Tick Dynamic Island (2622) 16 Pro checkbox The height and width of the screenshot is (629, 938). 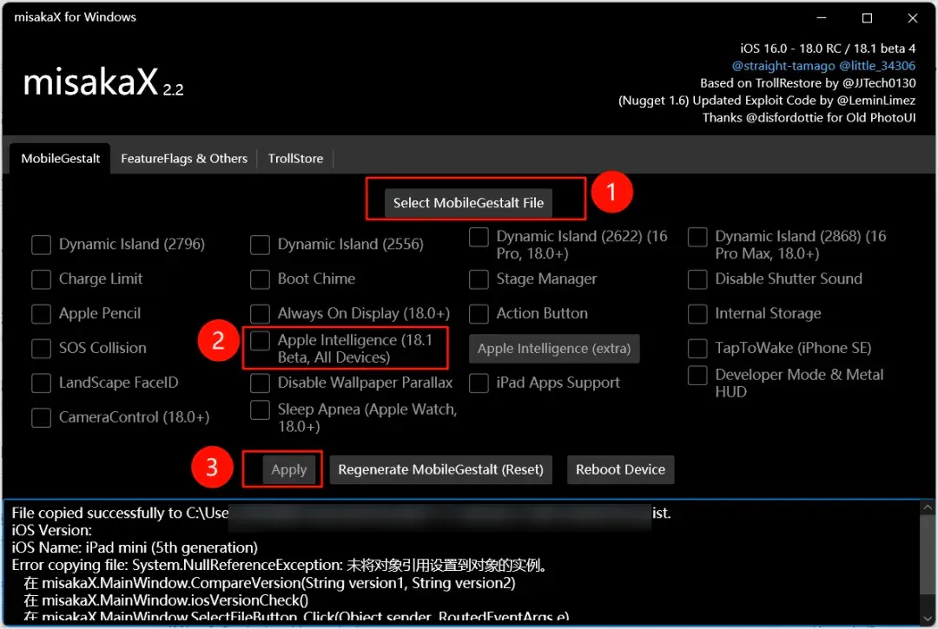tap(479, 237)
